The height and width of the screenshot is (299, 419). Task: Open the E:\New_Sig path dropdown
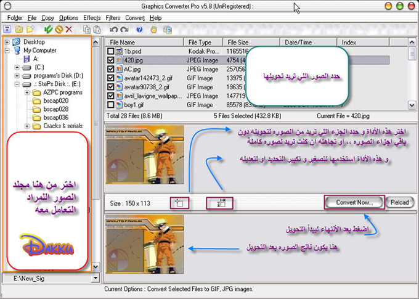(96, 278)
